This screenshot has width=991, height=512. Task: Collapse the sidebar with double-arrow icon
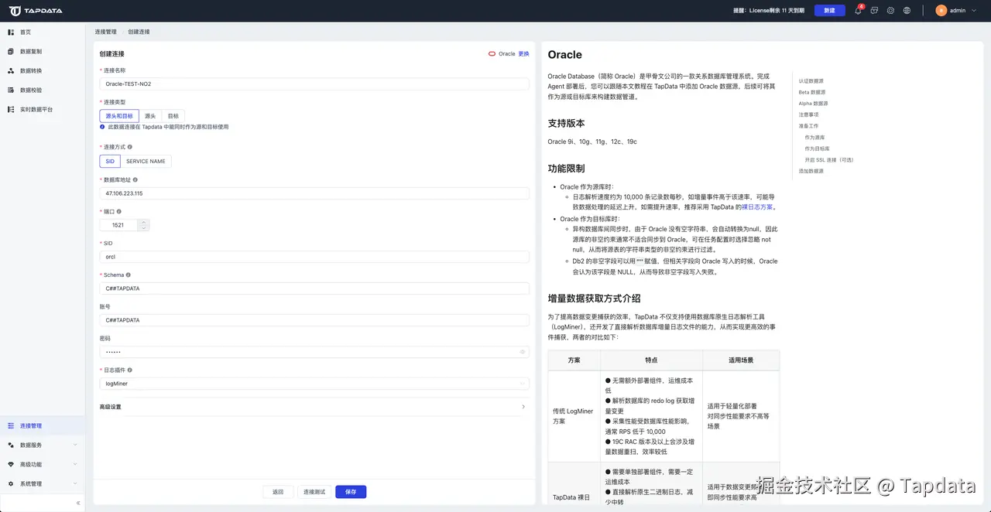point(77,503)
